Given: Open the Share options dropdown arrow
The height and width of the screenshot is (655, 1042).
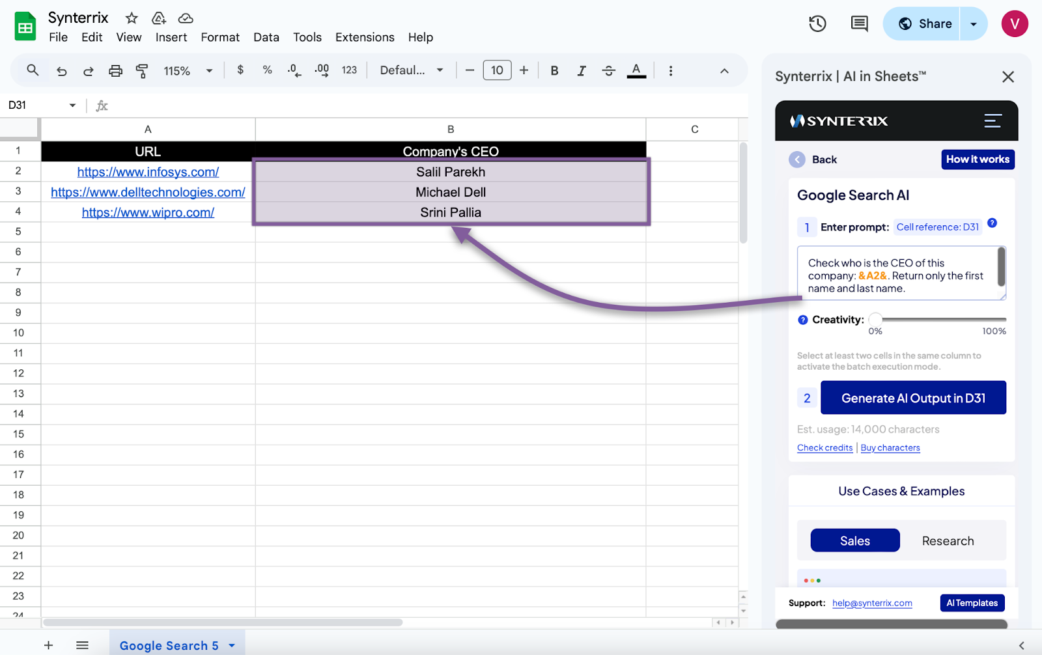Looking at the screenshot, I should click(974, 24).
